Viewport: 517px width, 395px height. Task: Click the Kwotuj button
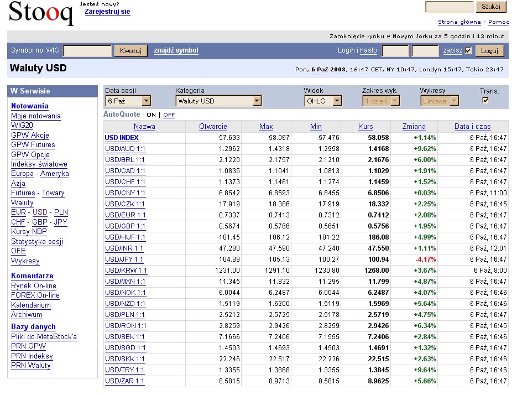(130, 51)
